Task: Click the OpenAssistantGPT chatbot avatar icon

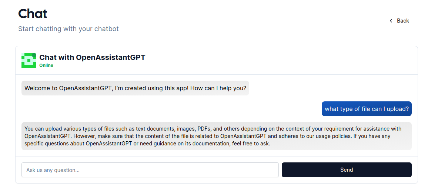Action: pos(29,60)
